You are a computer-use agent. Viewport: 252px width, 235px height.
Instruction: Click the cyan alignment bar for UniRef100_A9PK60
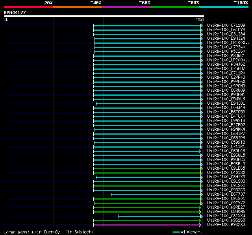pos(147,82)
